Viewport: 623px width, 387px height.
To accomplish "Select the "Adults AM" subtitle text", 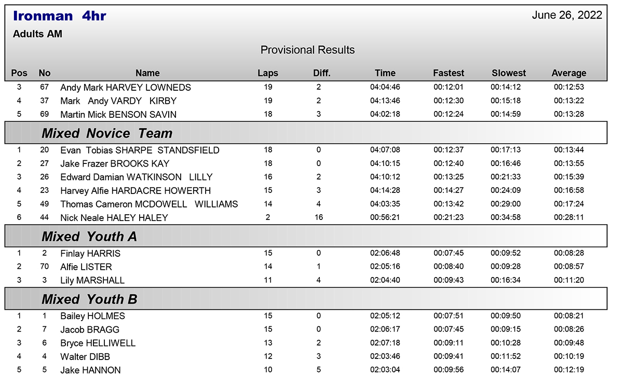I will click(x=37, y=34).
